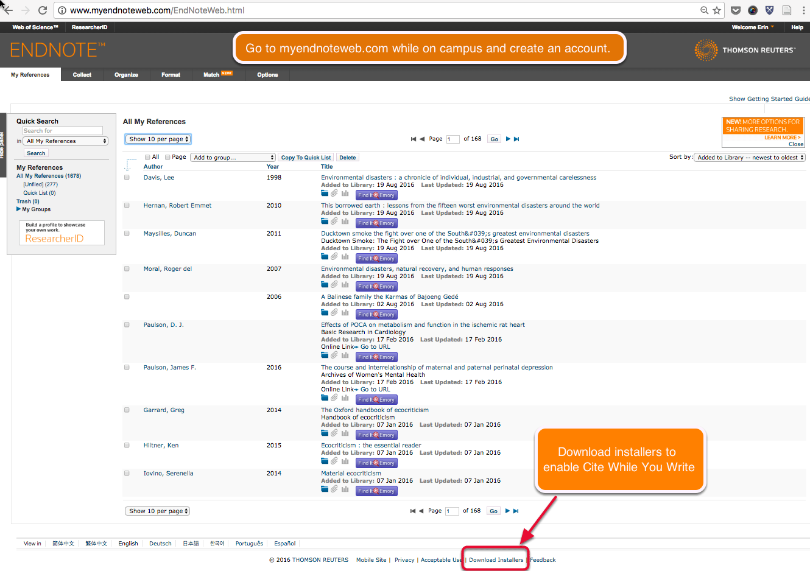Click the Quick Search button
The image size is (810, 571).
click(x=36, y=153)
